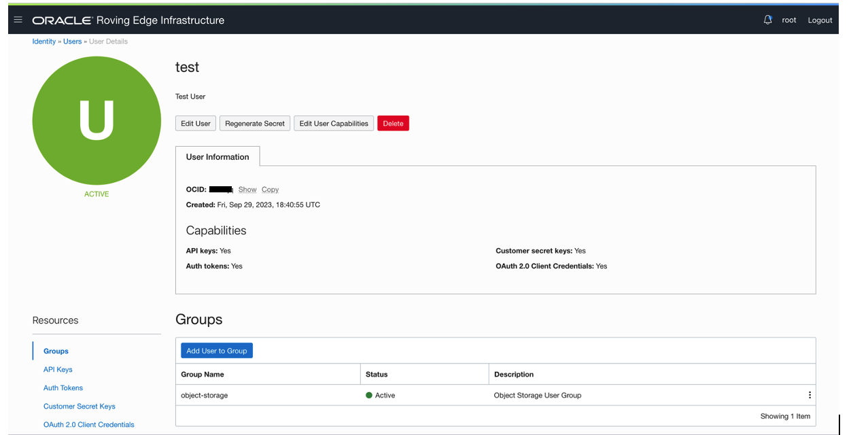This screenshot has height=435, width=851.
Task: Open actions menu for object-storage group
Action: tap(810, 394)
